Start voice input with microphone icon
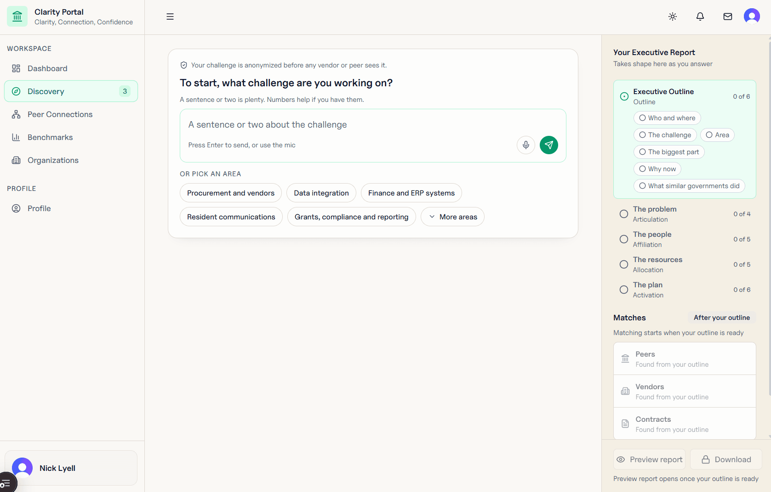771x492 pixels. tap(526, 145)
